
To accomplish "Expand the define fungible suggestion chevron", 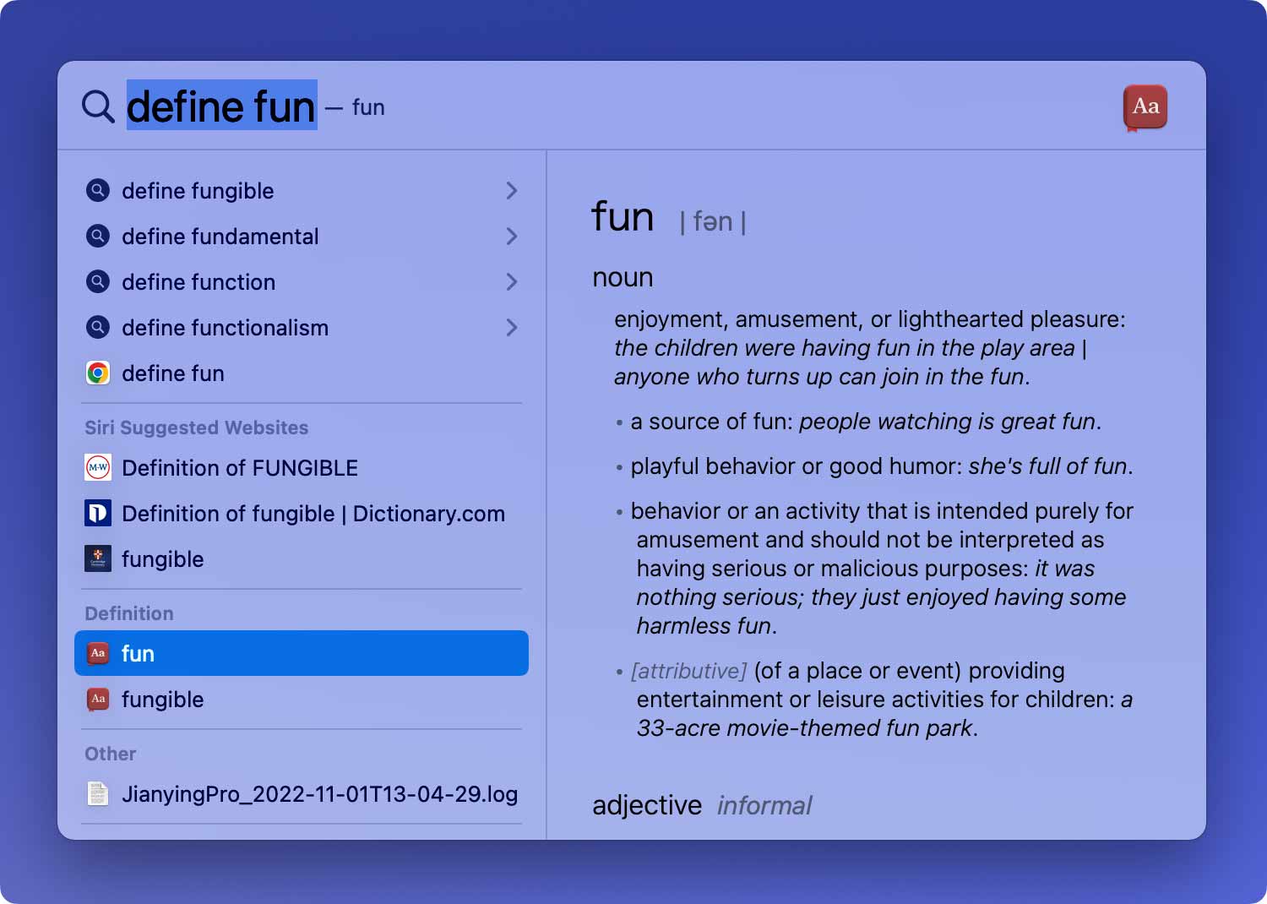I will (511, 190).
